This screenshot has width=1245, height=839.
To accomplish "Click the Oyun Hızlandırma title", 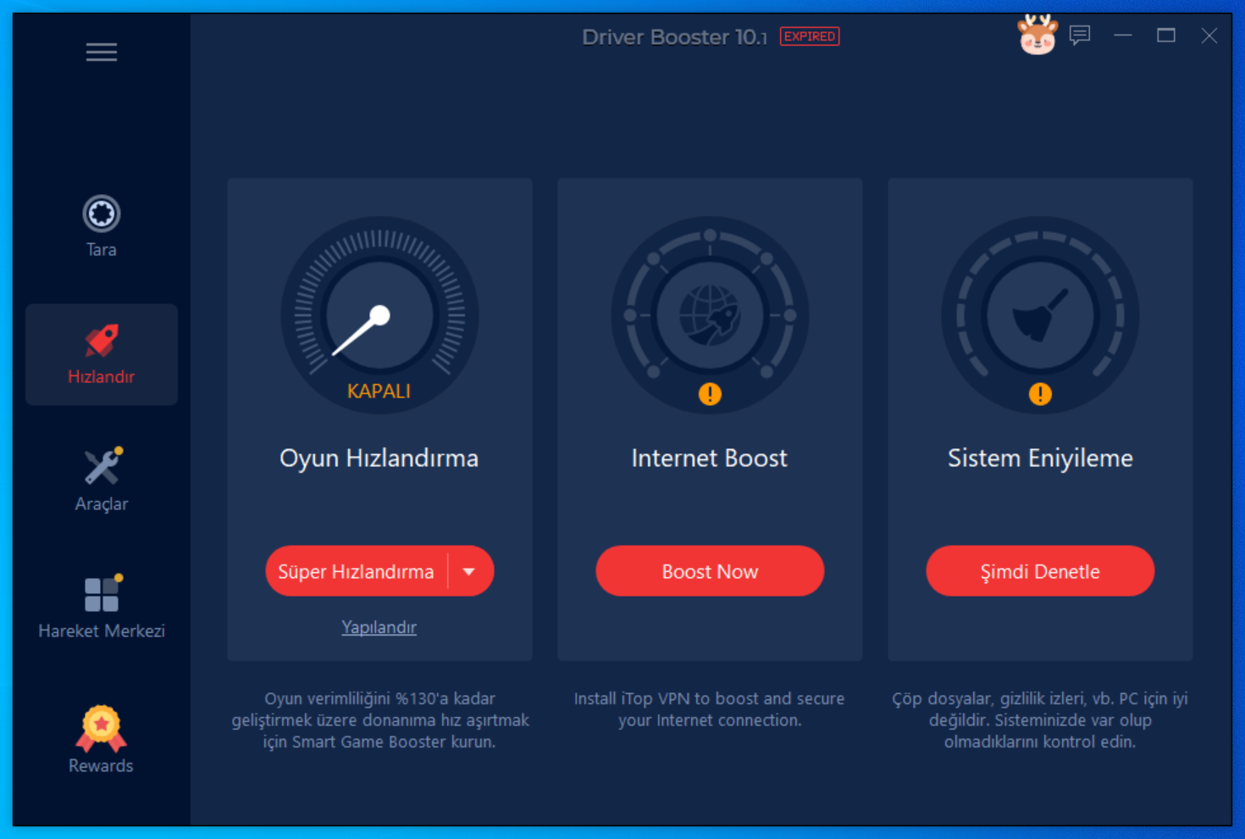I will pyautogui.click(x=379, y=458).
